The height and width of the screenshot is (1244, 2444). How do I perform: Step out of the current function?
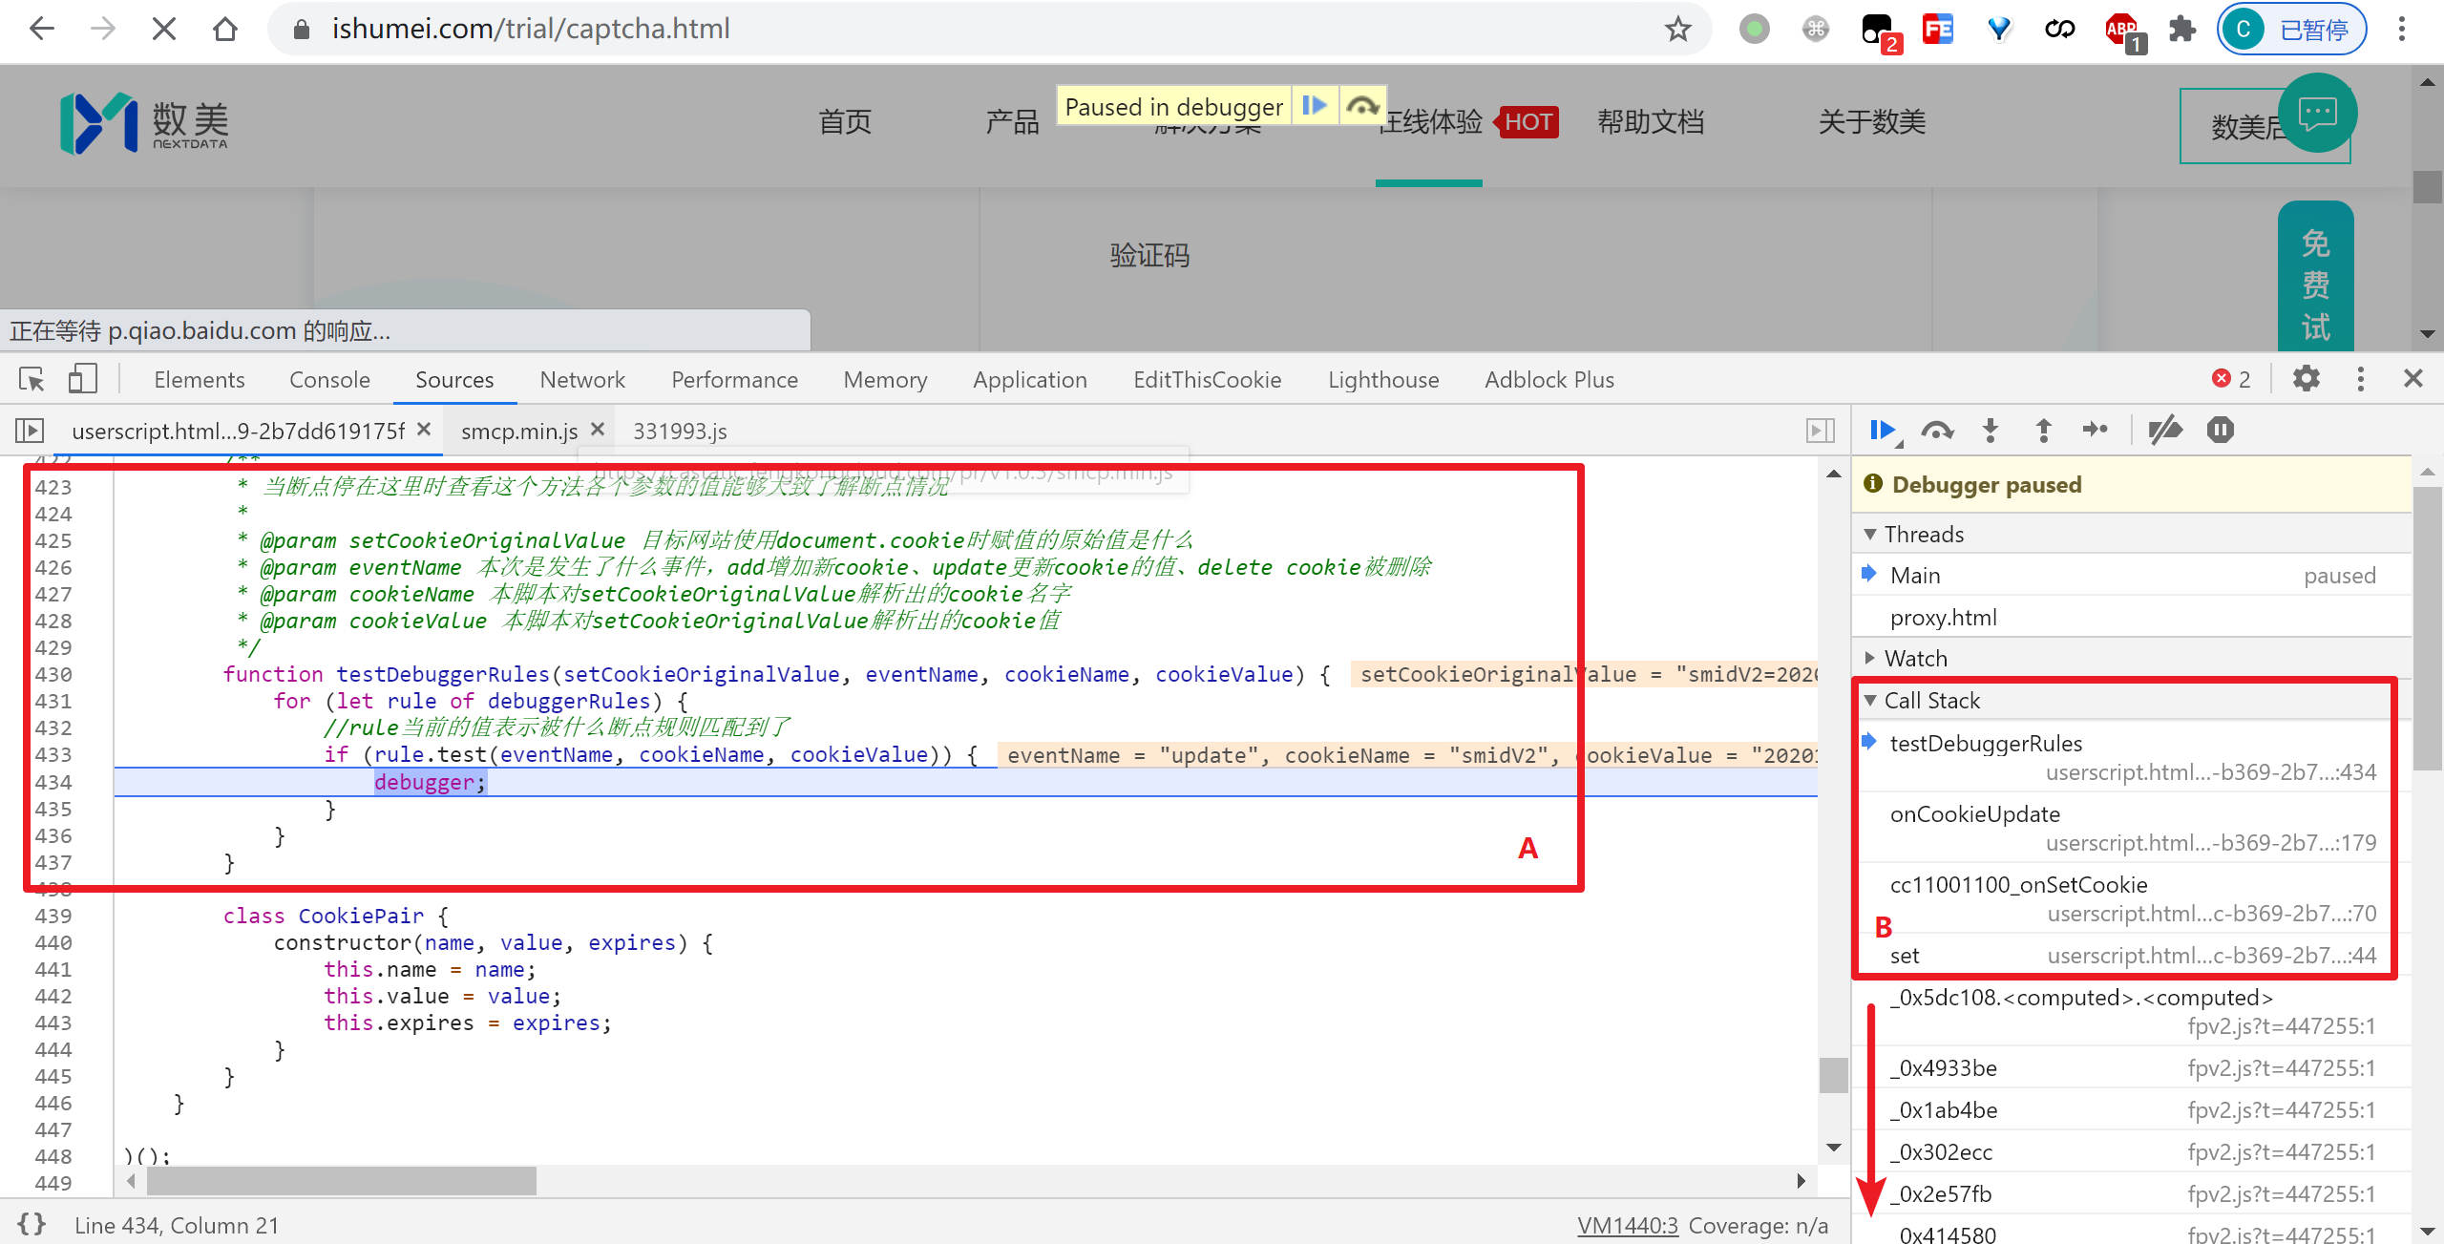2043,431
